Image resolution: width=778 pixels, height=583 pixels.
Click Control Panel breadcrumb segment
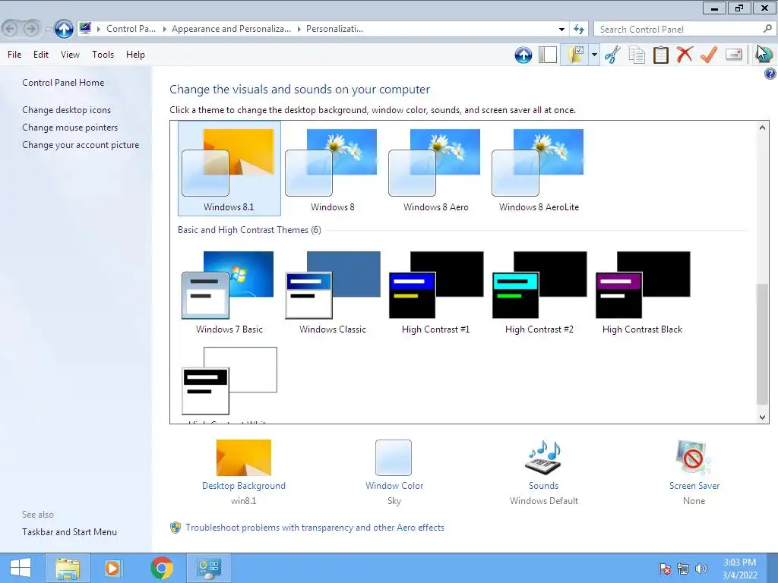[131, 29]
